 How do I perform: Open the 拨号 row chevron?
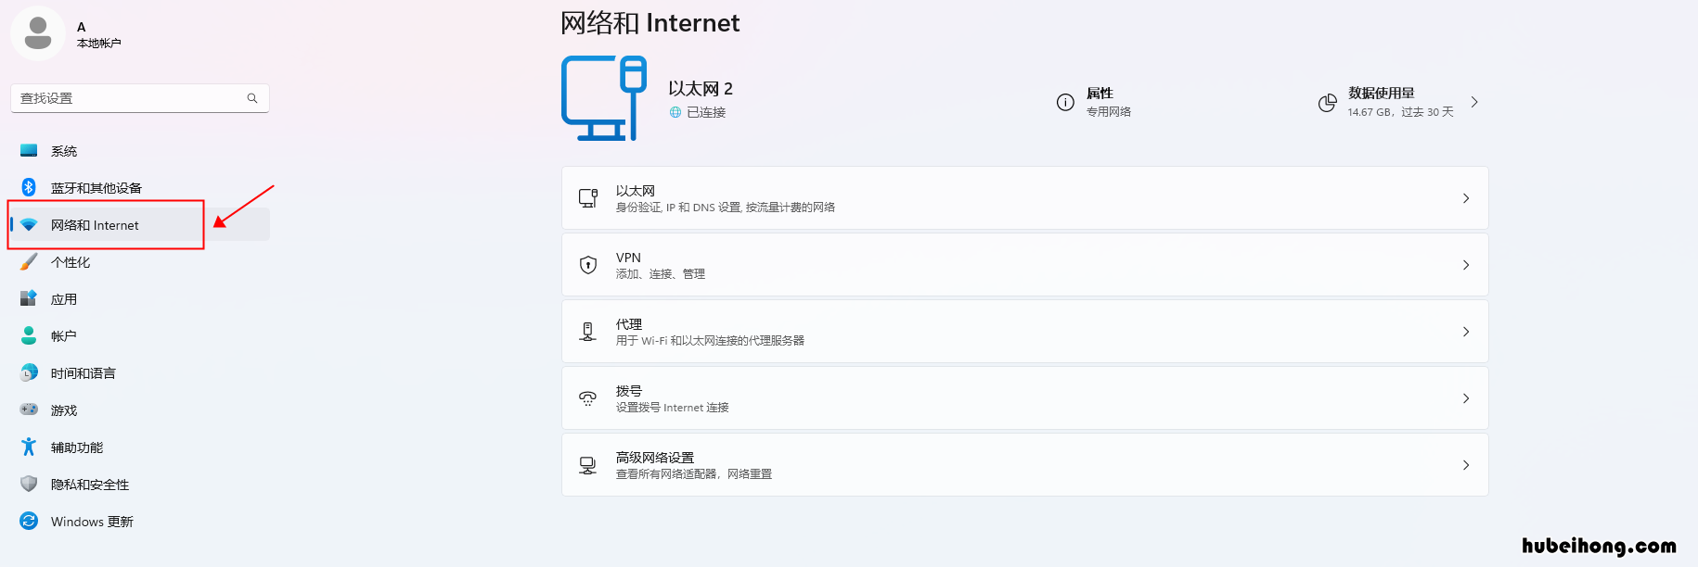(x=1466, y=398)
